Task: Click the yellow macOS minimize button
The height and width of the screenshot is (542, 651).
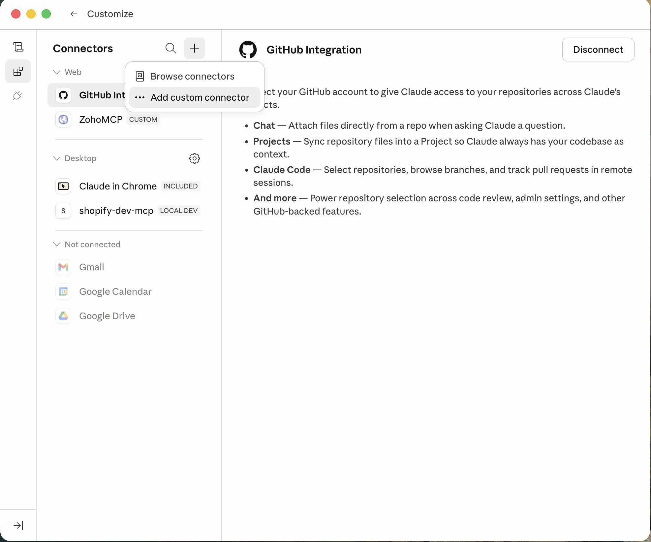Action: [31, 14]
